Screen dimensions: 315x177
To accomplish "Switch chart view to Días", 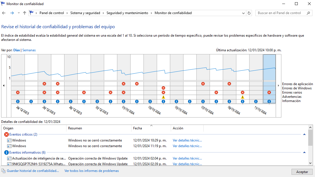I will (x=17, y=50).
